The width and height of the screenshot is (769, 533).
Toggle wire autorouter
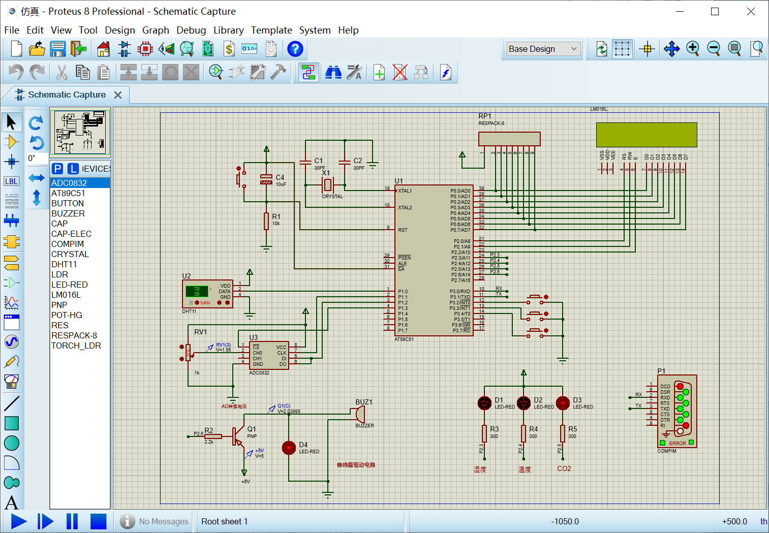[x=309, y=72]
